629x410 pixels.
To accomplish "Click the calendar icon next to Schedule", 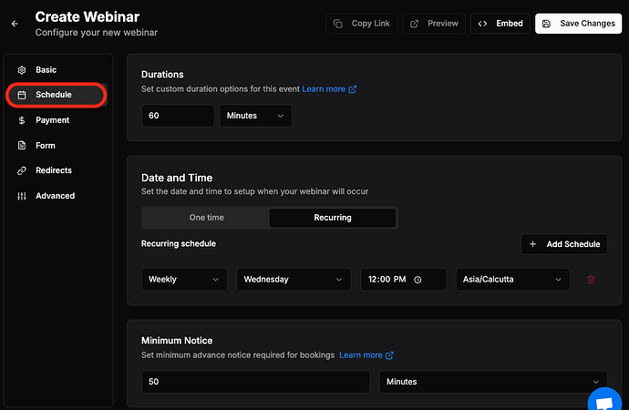I will (x=22, y=95).
